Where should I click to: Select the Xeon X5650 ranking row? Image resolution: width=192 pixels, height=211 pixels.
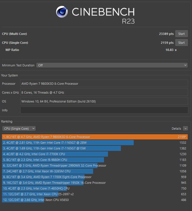pos(95,200)
